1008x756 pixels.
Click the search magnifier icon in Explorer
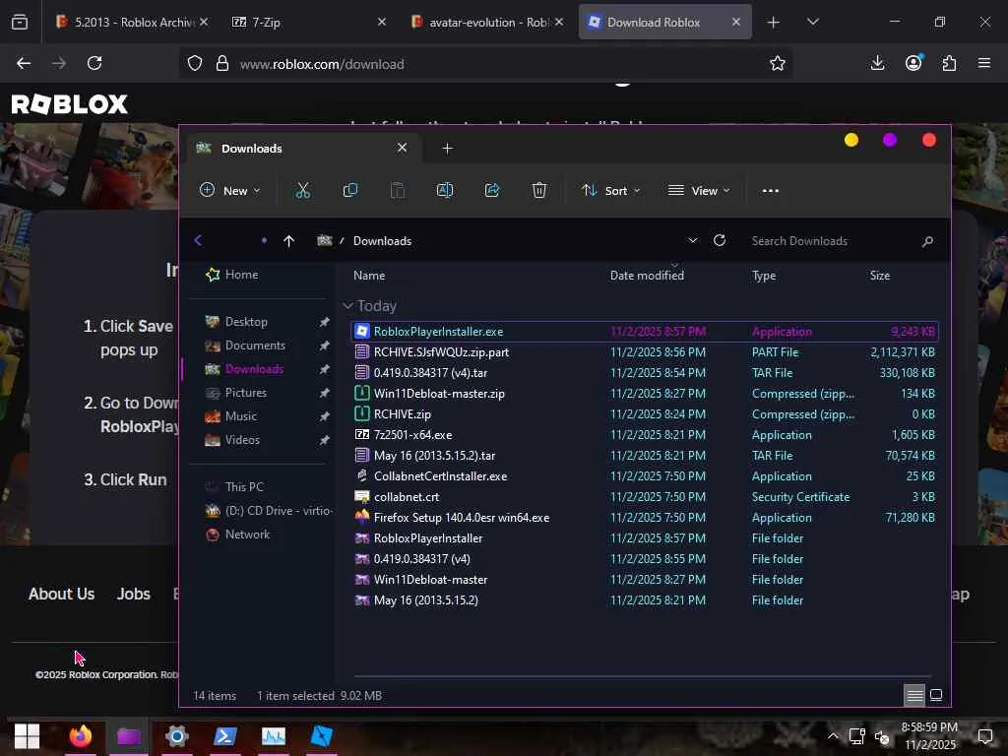coord(927,242)
